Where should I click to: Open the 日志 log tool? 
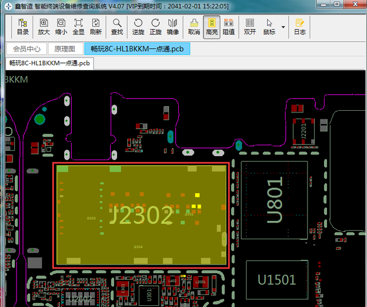click(x=300, y=27)
